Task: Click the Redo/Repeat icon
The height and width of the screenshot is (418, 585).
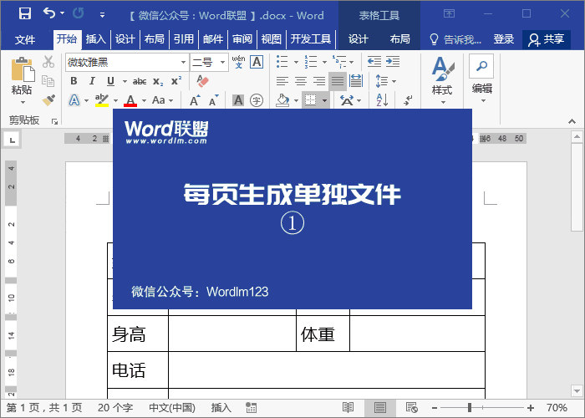Action: click(78, 14)
